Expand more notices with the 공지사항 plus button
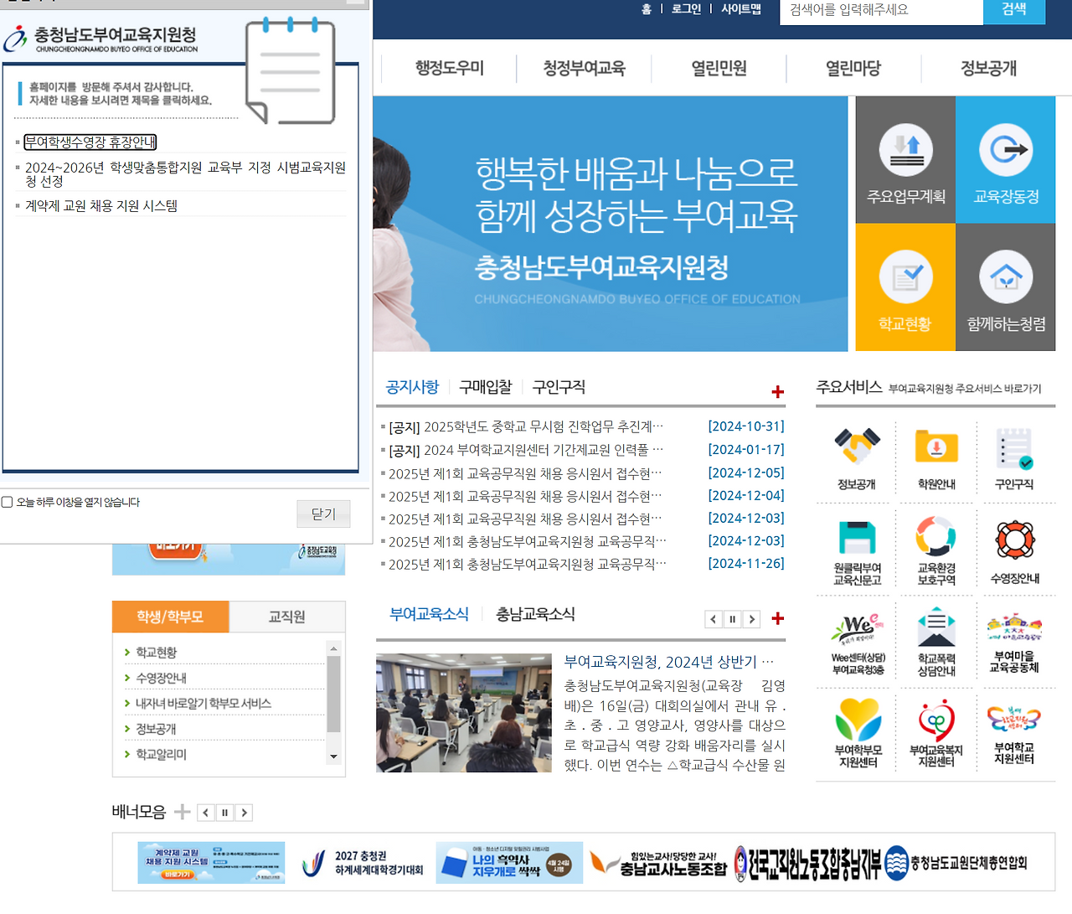The height and width of the screenshot is (914, 1072). tap(777, 390)
